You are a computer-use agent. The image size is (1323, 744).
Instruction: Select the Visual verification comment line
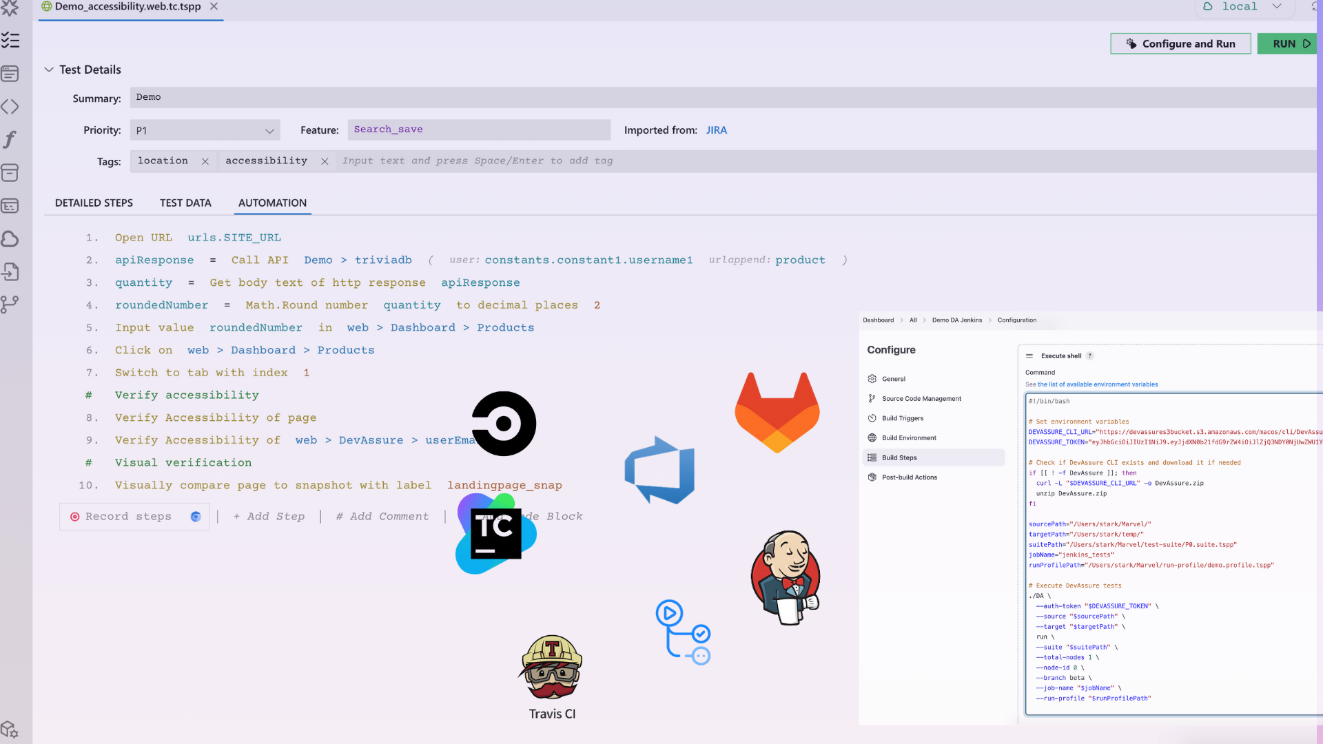pos(183,463)
